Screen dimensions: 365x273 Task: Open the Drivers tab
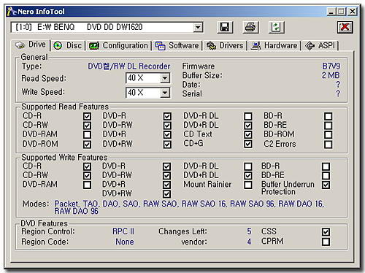click(225, 45)
